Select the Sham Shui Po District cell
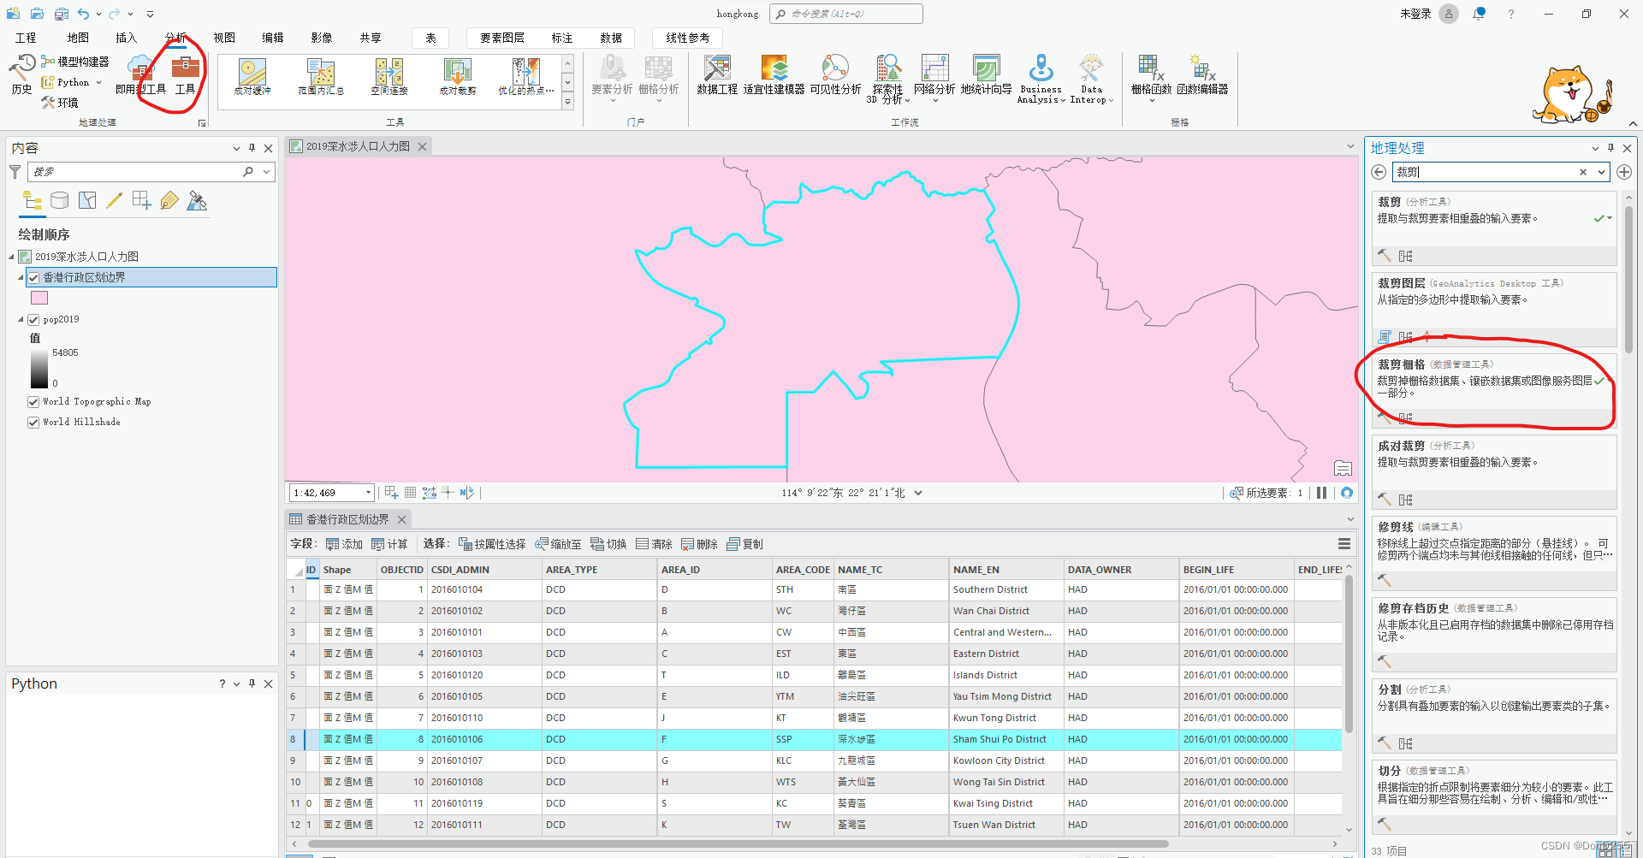The height and width of the screenshot is (858, 1643). click(x=1007, y=739)
